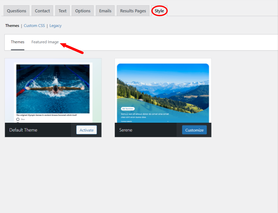Click the 04 Questions badge in Serene preview
278x213 pixels.
tap(128, 109)
